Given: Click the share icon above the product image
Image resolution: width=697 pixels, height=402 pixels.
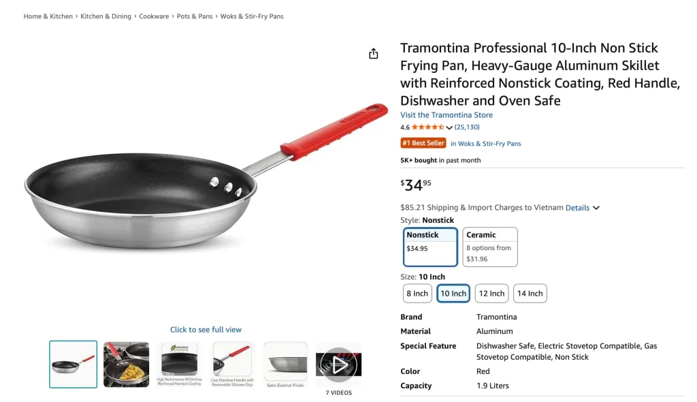Looking at the screenshot, I should tap(373, 54).
